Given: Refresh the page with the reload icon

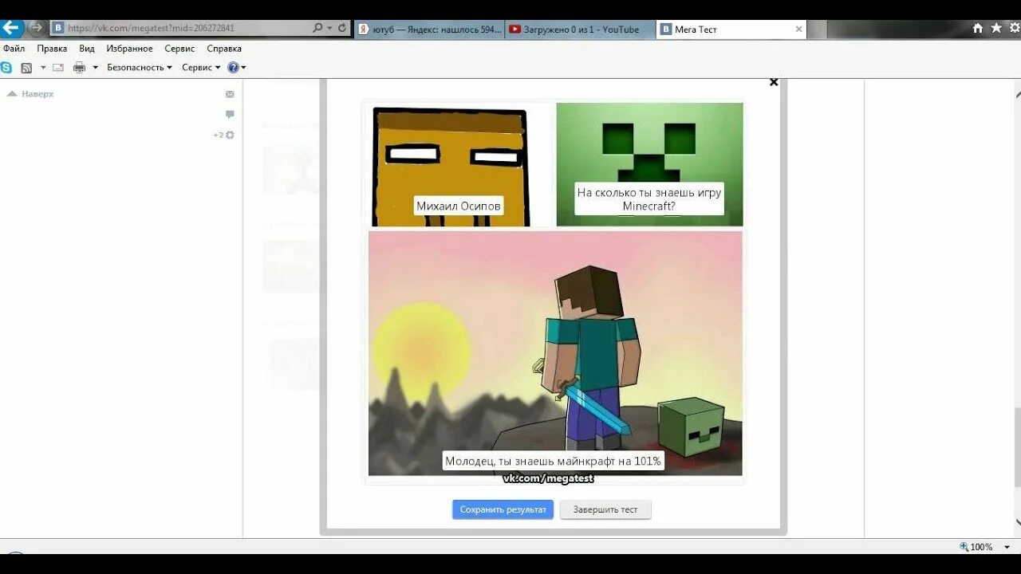Looking at the screenshot, I should (342, 28).
